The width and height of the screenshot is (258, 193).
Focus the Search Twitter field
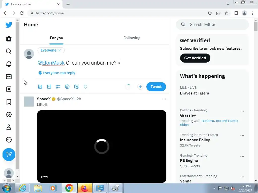point(212,25)
